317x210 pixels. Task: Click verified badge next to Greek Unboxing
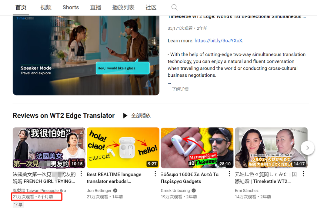[193, 190]
